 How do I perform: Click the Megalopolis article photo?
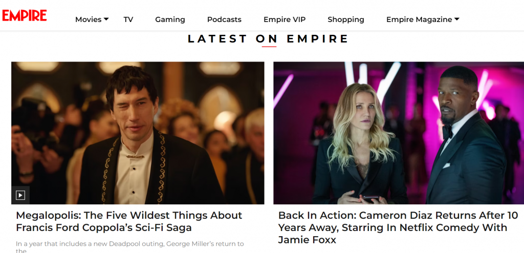click(x=138, y=133)
